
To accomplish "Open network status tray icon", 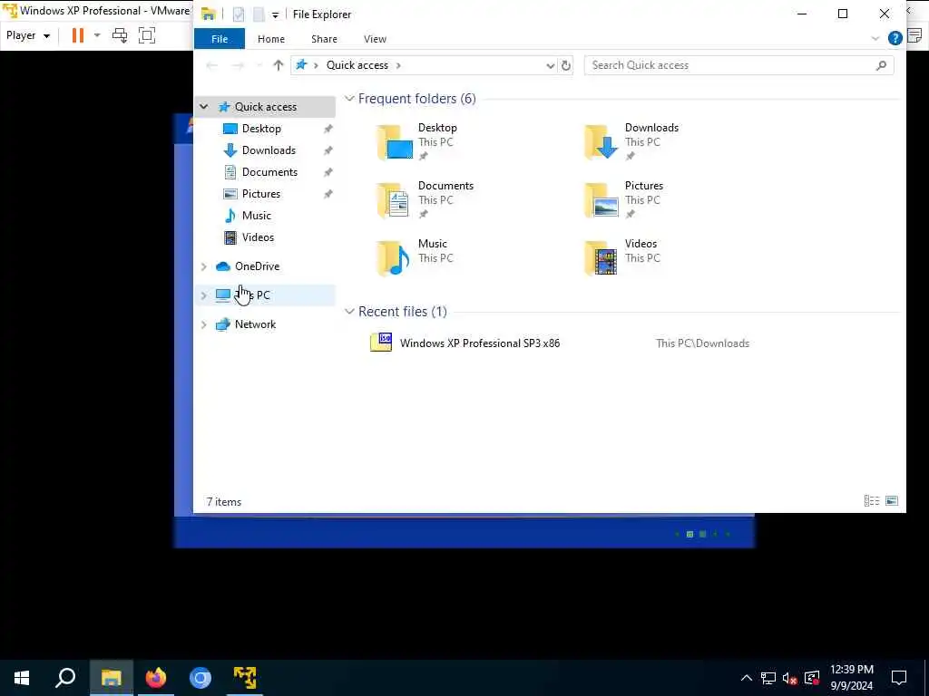I will (768, 678).
